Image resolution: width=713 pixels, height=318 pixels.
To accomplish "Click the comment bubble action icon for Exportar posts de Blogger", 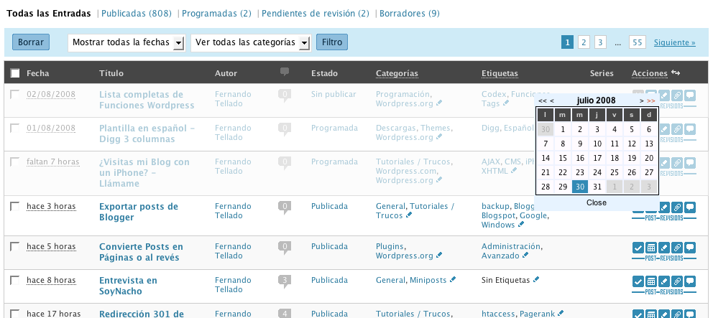I will click(689, 207).
